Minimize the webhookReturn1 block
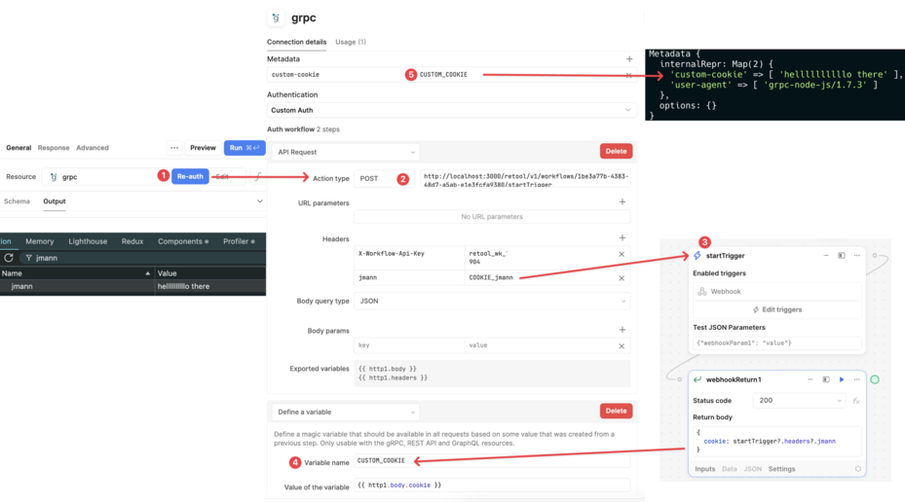The image size is (905, 502). point(811,379)
